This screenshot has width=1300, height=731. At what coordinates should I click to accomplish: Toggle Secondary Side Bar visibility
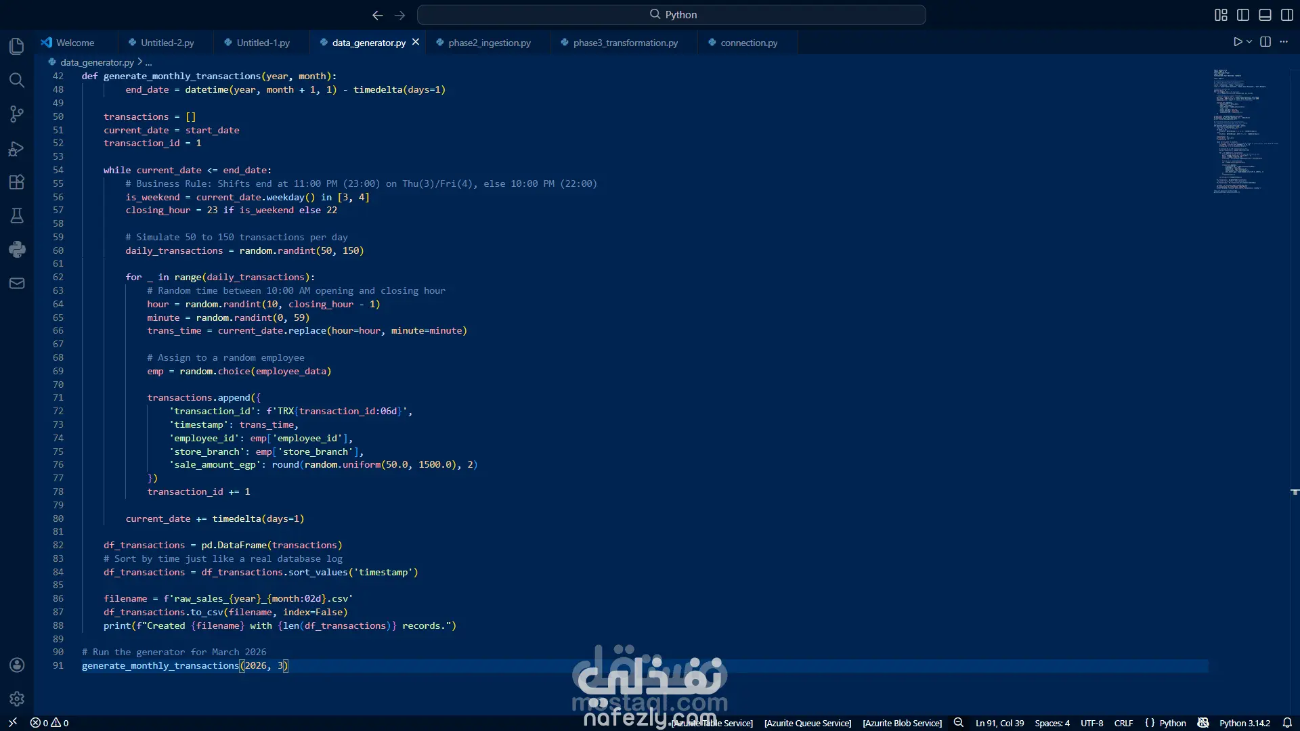coord(1286,15)
